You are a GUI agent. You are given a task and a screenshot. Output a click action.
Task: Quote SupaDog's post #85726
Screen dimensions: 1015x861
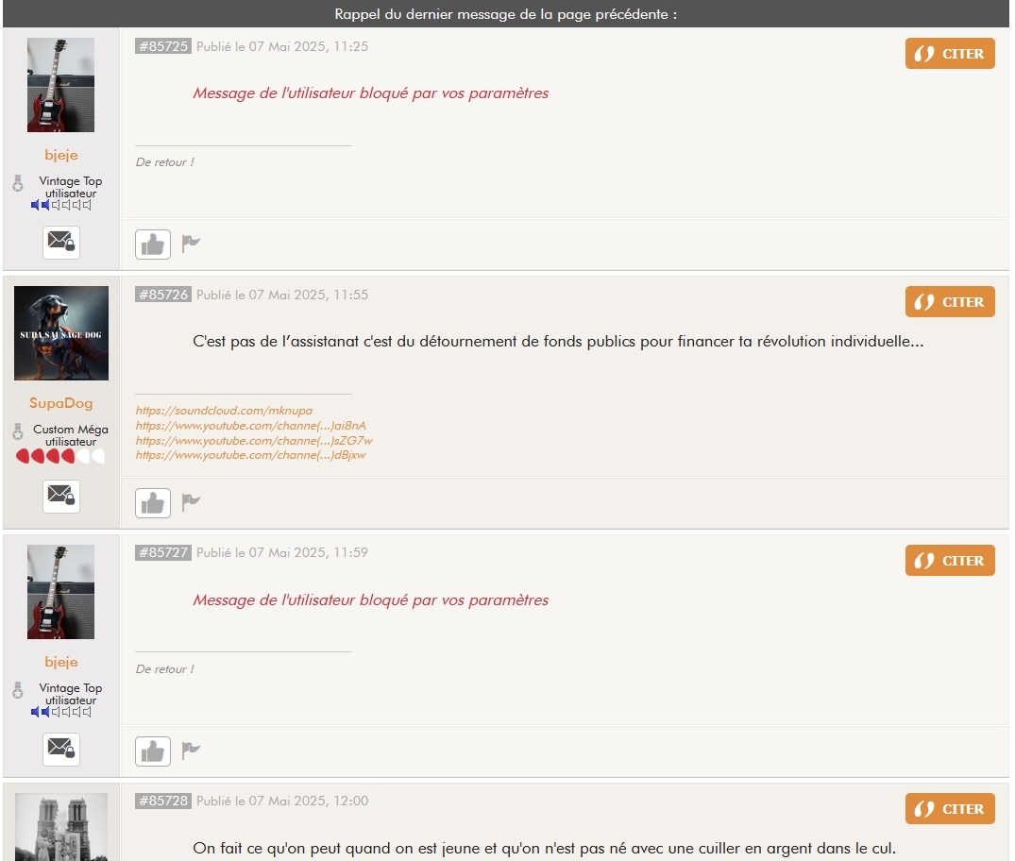pyautogui.click(x=950, y=302)
